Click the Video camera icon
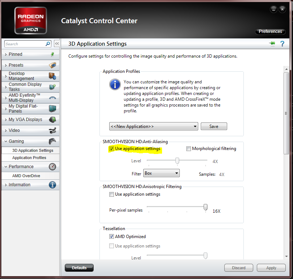 pos(52,130)
